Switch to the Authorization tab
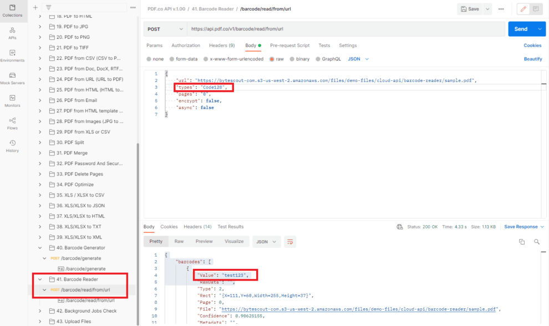 click(x=186, y=45)
